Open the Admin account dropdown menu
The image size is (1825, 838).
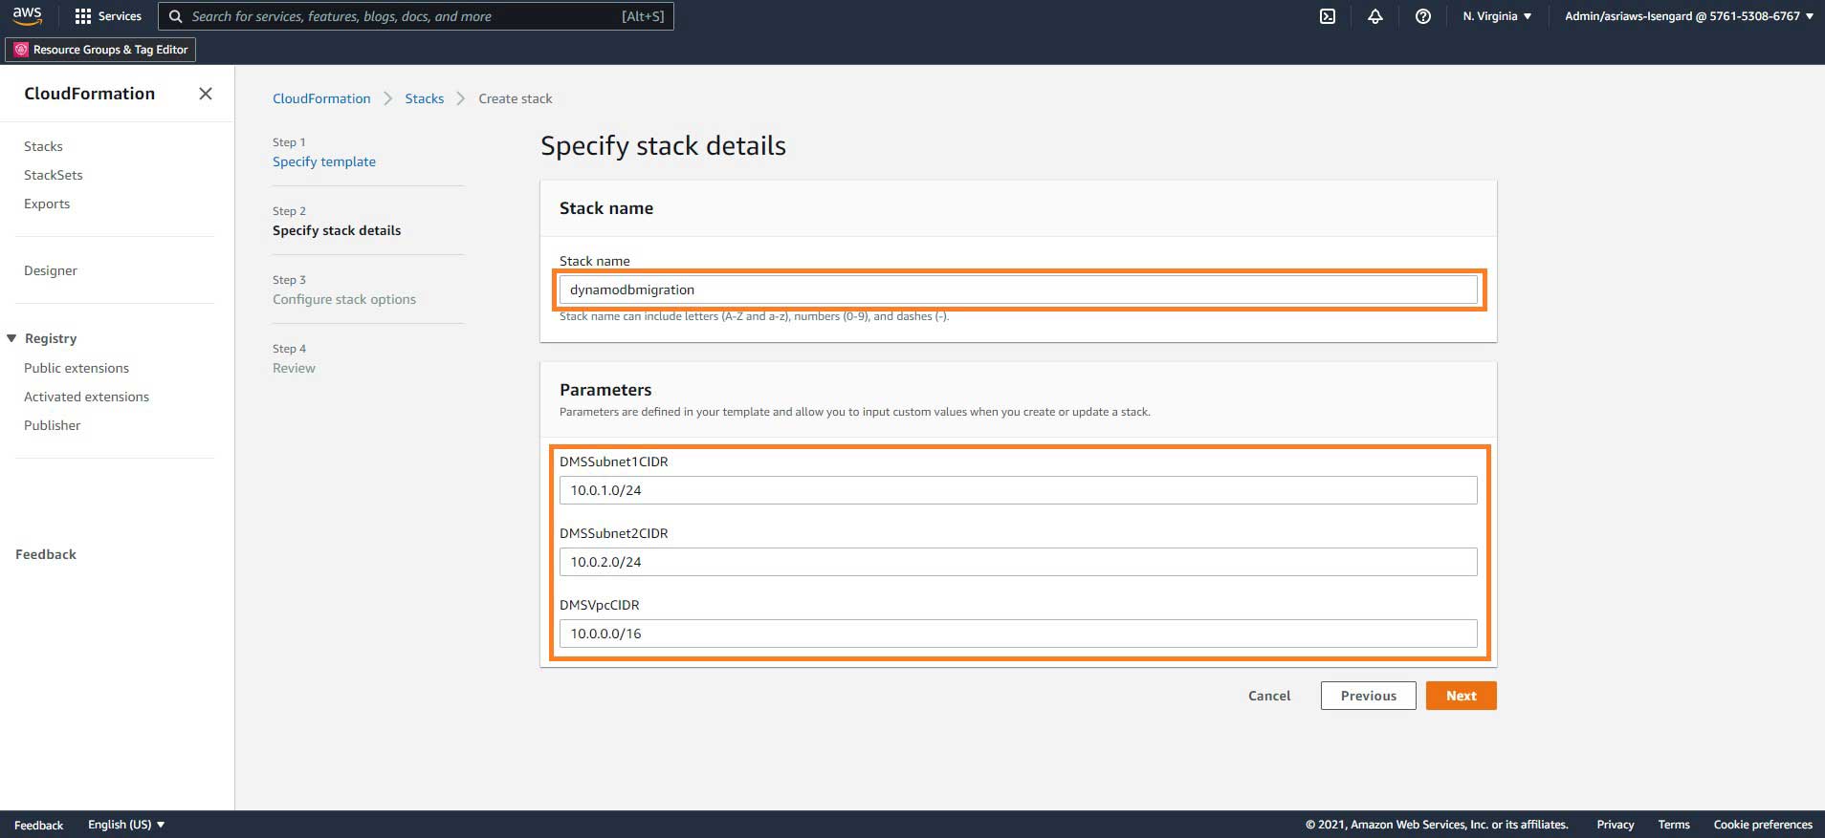click(1689, 16)
